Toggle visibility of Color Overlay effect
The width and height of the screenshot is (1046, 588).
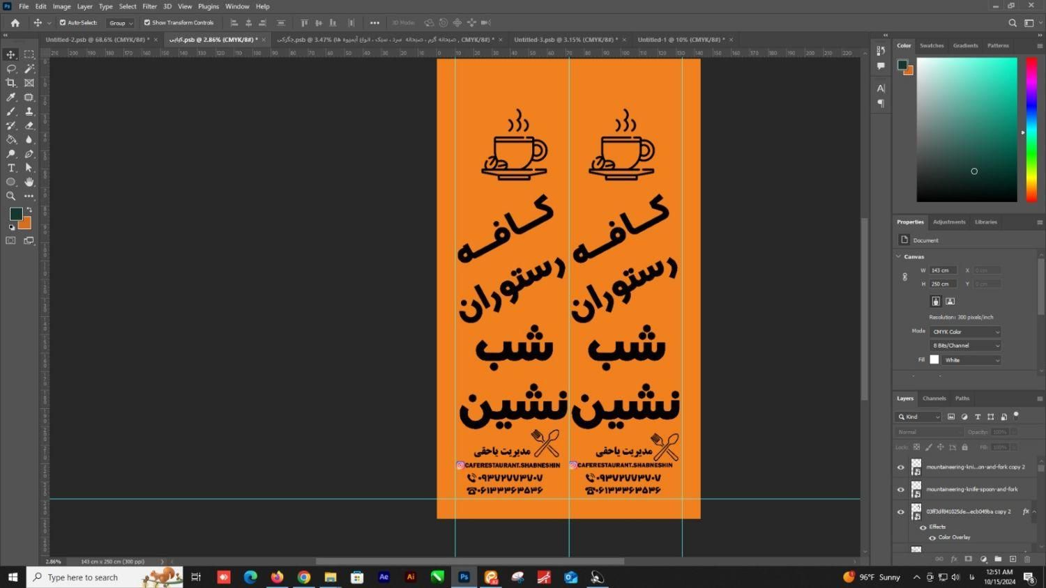click(x=932, y=538)
